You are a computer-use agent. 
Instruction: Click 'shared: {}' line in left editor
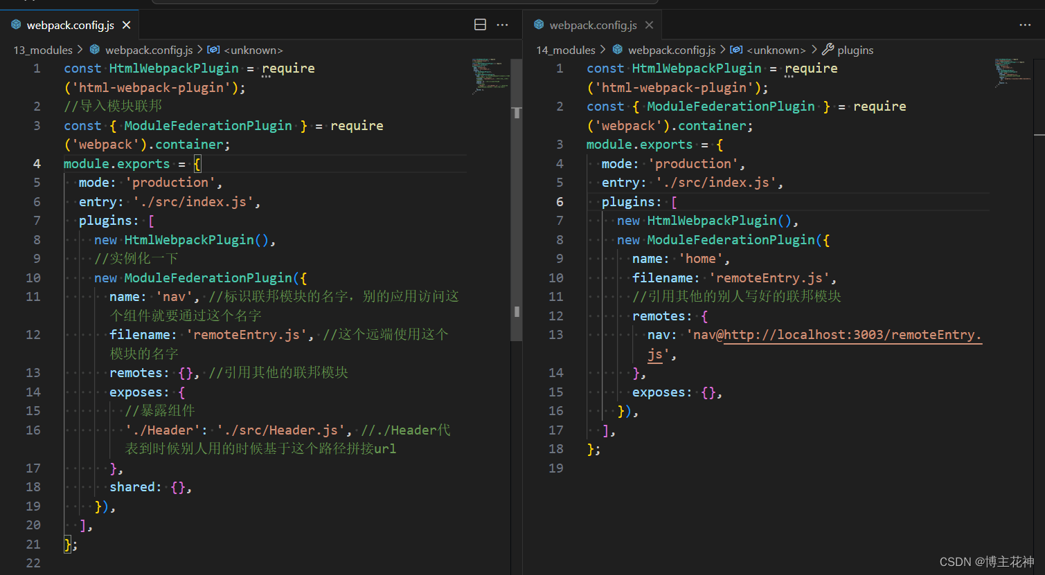pyautogui.click(x=150, y=487)
